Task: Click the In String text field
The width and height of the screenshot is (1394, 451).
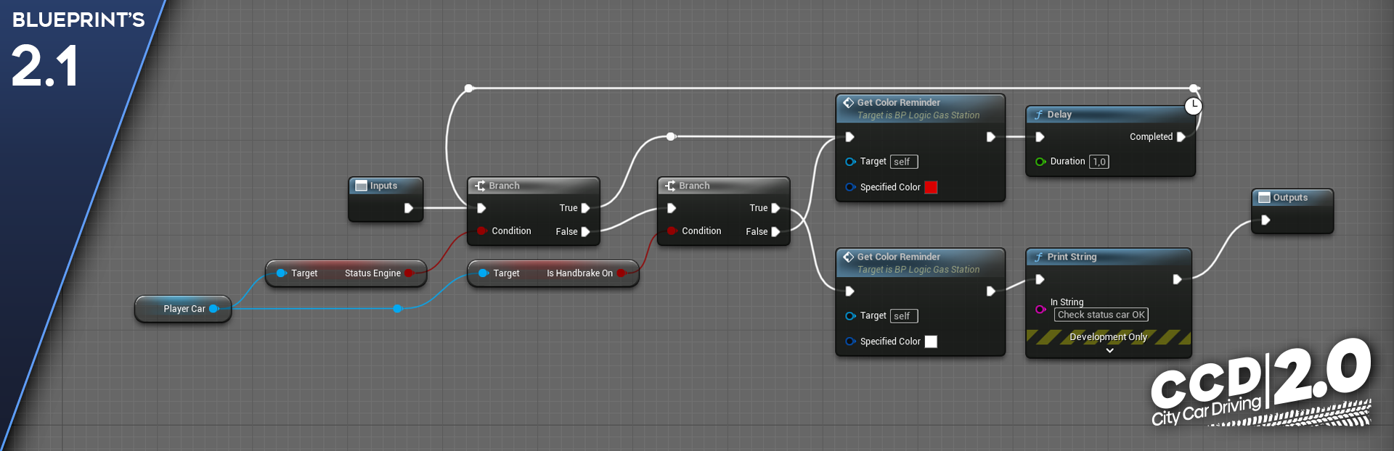Action: pyautogui.click(x=1101, y=315)
